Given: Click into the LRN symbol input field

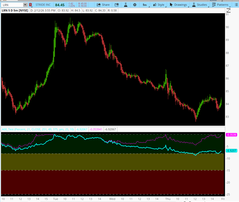Looking at the screenshot, I should 12,5.
